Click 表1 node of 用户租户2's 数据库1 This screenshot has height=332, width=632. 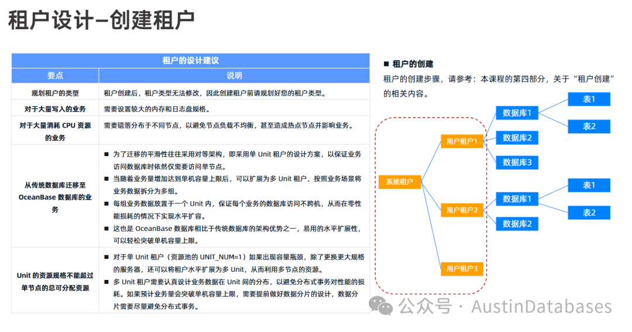click(x=589, y=185)
